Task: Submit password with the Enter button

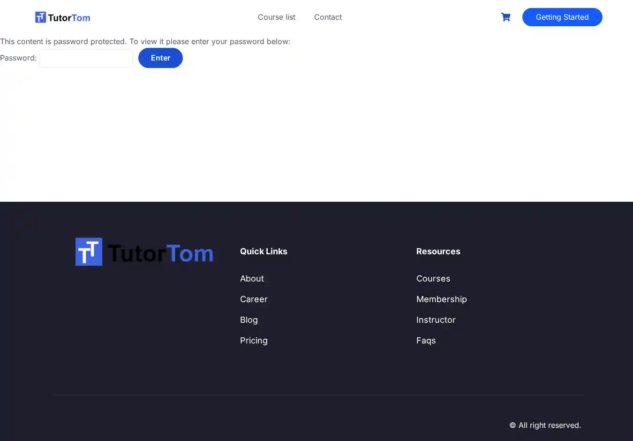Action: 160,58
